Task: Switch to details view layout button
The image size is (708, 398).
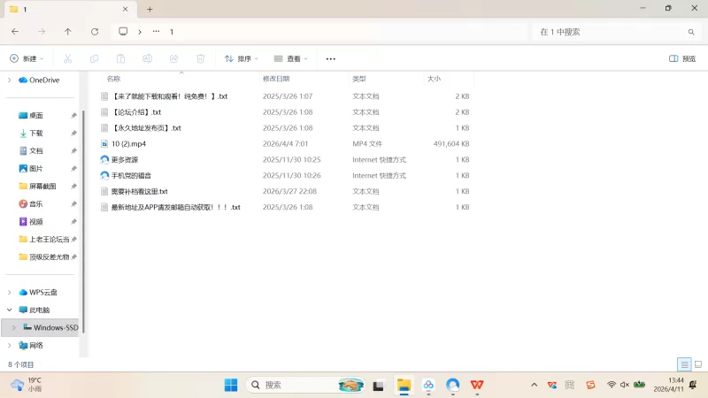Action: pos(683,364)
